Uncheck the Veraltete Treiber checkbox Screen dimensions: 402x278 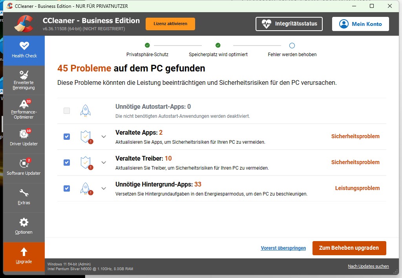pyautogui.click(x=67, y=163)
